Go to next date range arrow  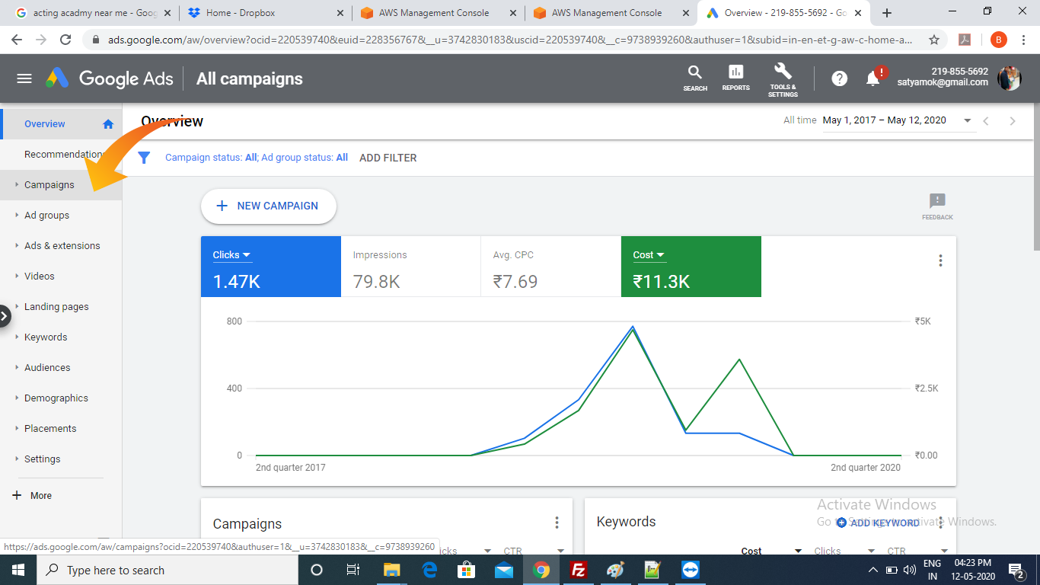1013,121
